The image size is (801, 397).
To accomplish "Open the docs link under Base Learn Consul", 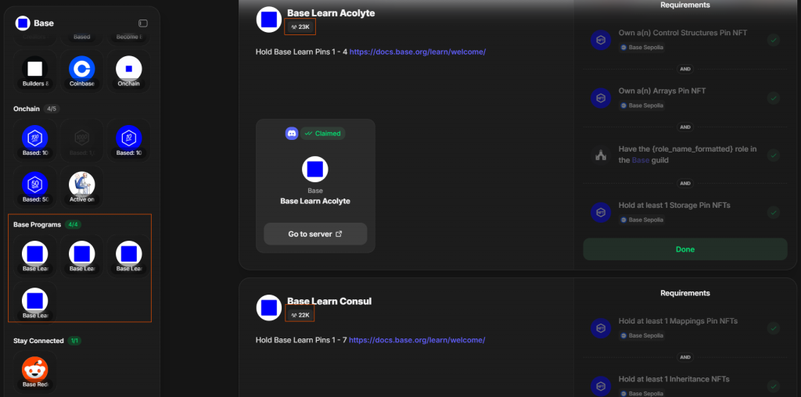I will [417, 340].
